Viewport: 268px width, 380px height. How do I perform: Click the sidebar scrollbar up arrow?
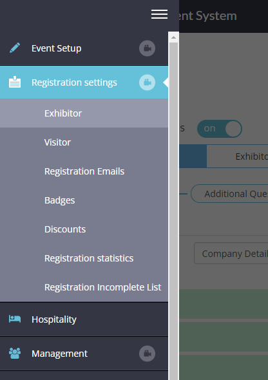[173, 37]
